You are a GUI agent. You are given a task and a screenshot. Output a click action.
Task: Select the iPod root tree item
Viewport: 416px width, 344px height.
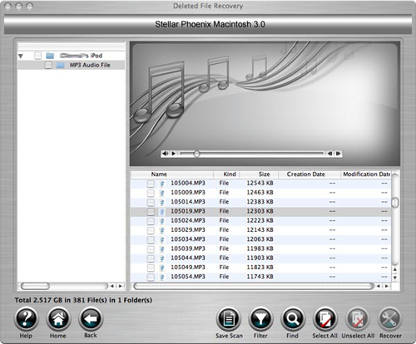[71, 56]
